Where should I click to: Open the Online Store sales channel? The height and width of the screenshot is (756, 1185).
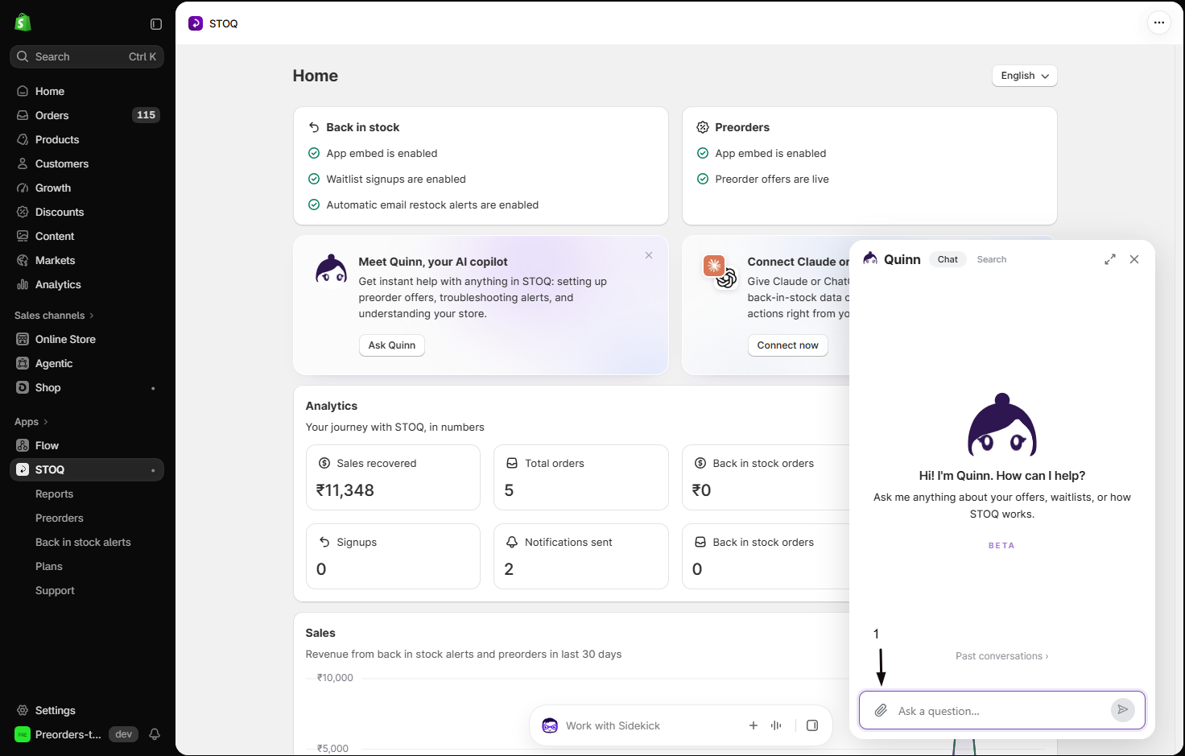coord(87,339)
